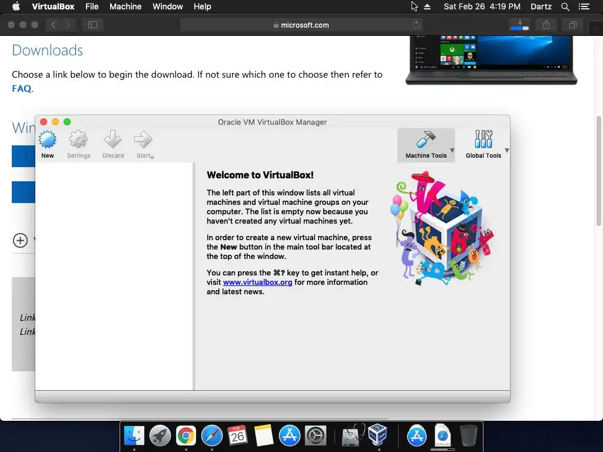Open Google Chrome from the Dock

coord(185,436)
